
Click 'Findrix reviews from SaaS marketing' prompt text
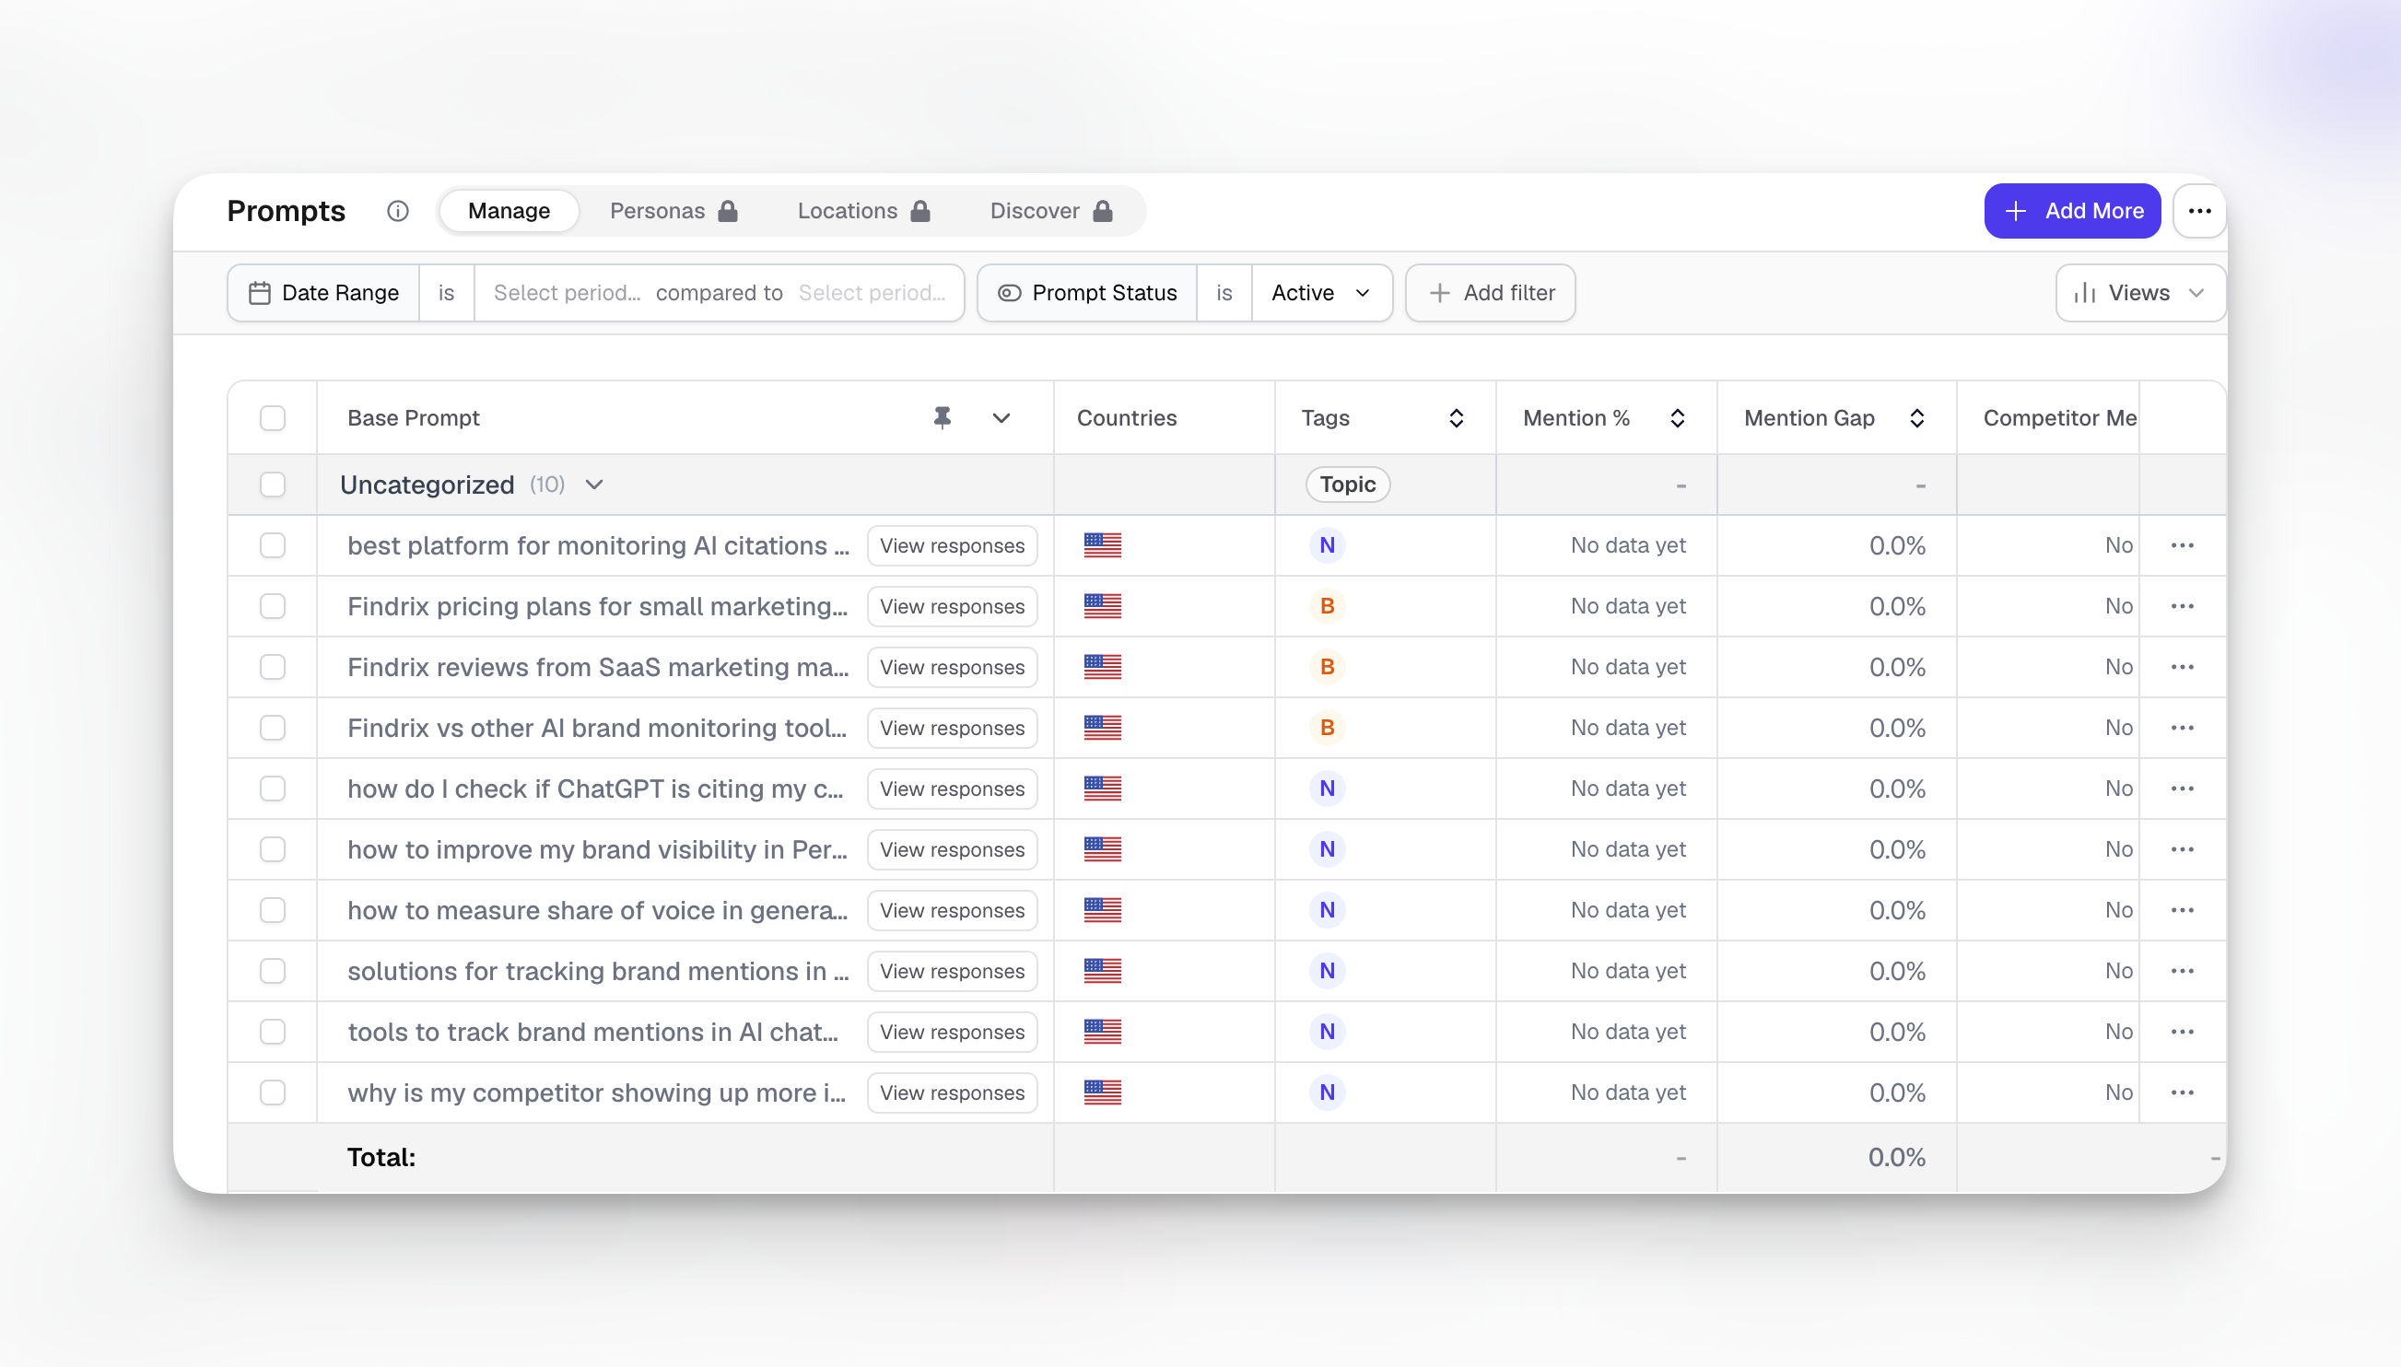pyautogui.click(x=597, y=668)
